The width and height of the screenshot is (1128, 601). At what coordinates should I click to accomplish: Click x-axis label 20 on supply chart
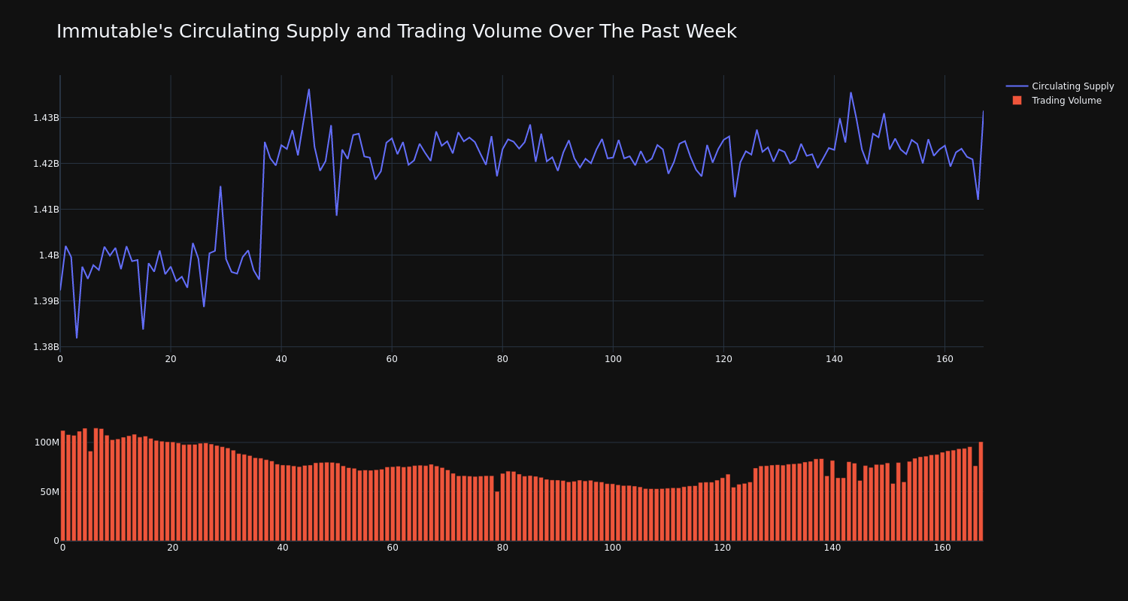[171, 359]
